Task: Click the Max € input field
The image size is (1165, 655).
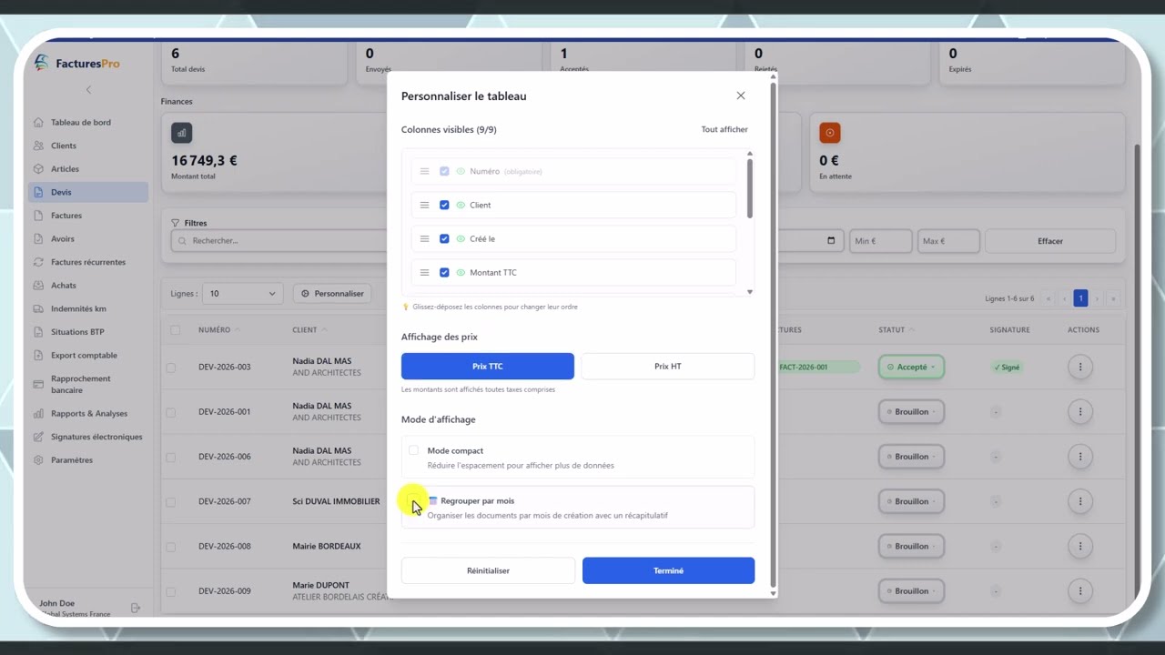Action: pos(948,241)
